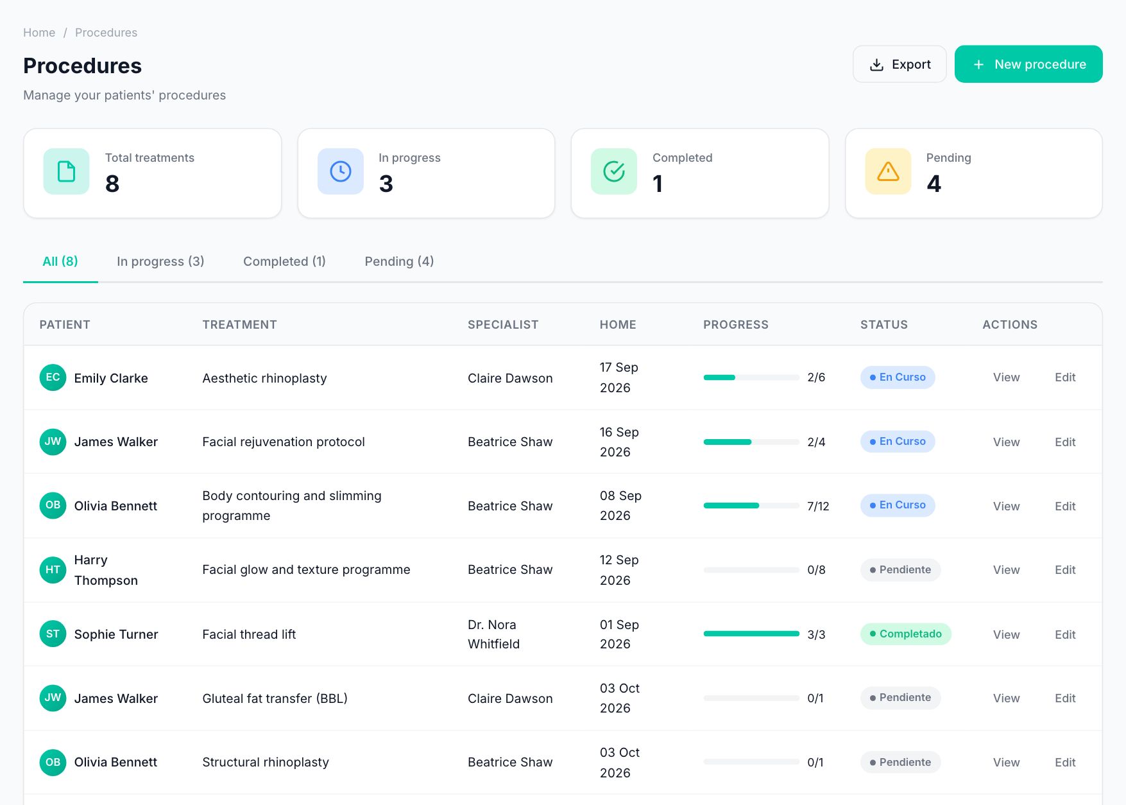Viewport: 1126px width, 805px height.
Task: Edit the Facial rejuvenation protocol row
Action: pyautogui.click(x=1065, y=442)
